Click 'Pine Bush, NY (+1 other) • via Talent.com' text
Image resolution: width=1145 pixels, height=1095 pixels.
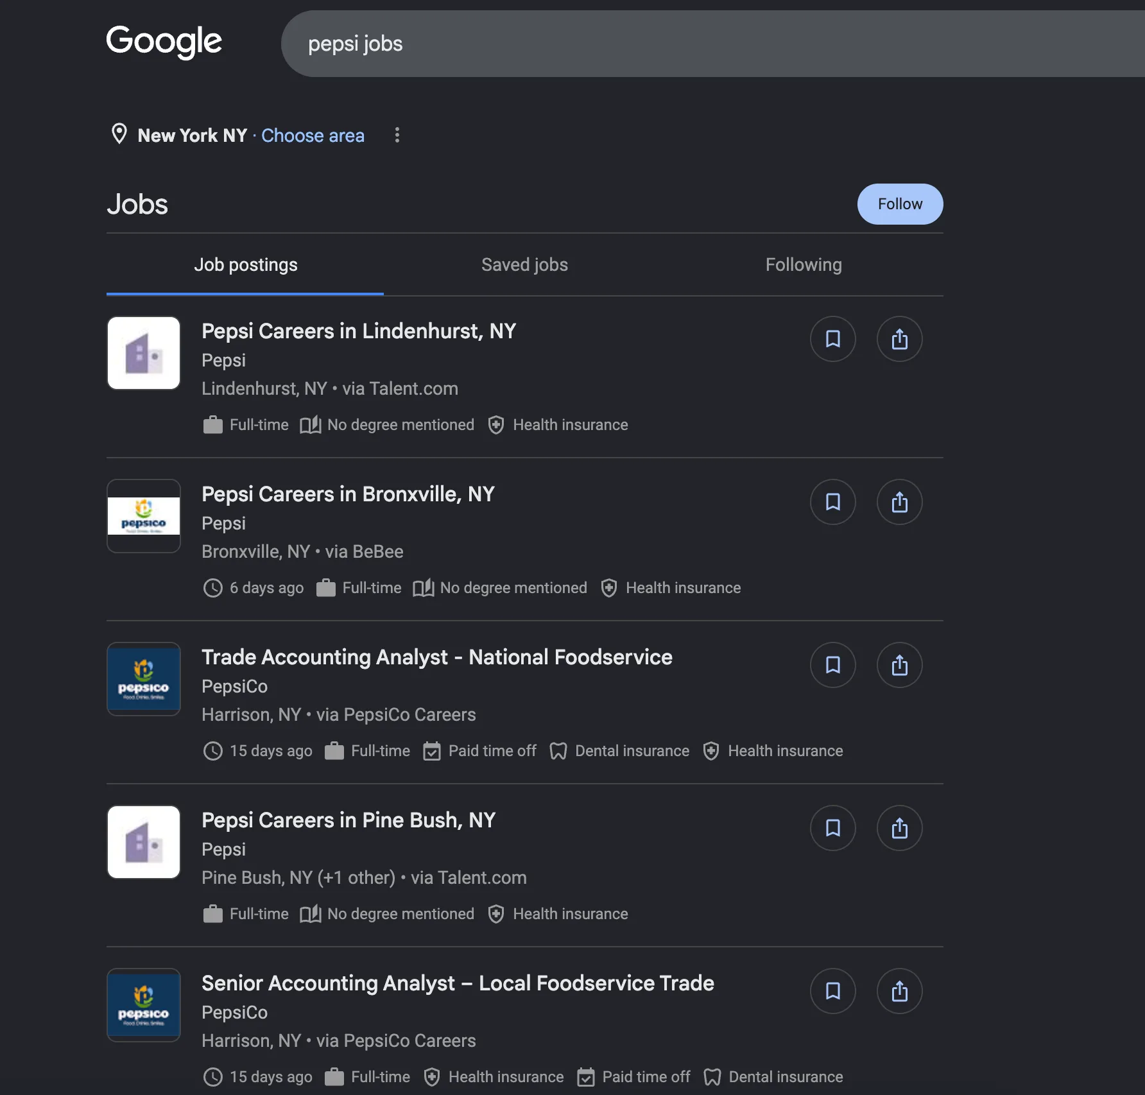364,878
